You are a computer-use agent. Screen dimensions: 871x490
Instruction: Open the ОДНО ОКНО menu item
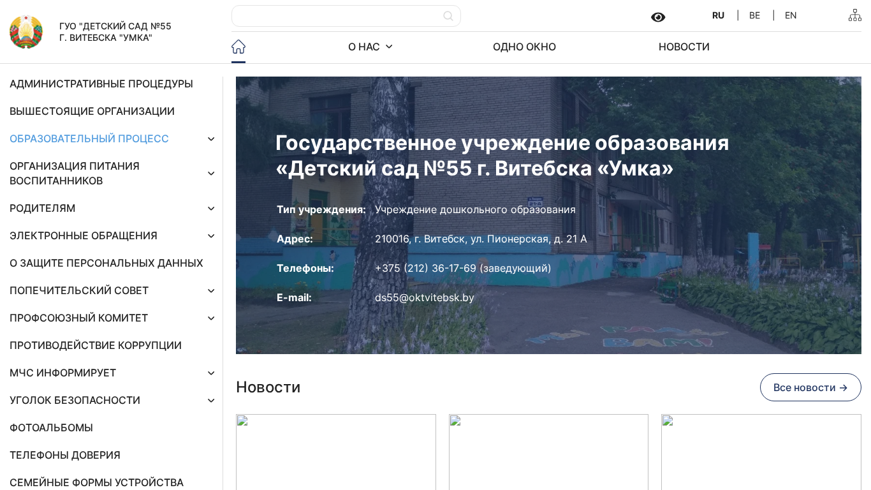coord(524,47)
